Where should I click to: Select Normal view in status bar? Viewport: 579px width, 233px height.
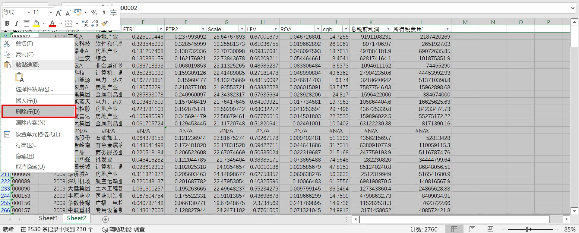(454, 229)
